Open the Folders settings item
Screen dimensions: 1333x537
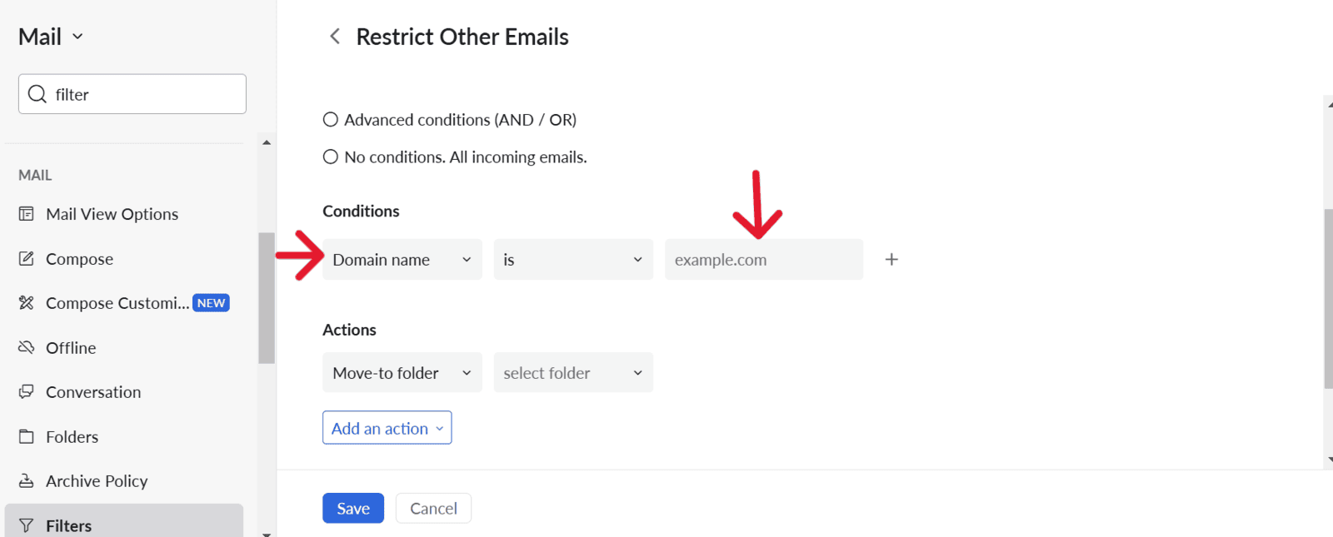point(72,436)
